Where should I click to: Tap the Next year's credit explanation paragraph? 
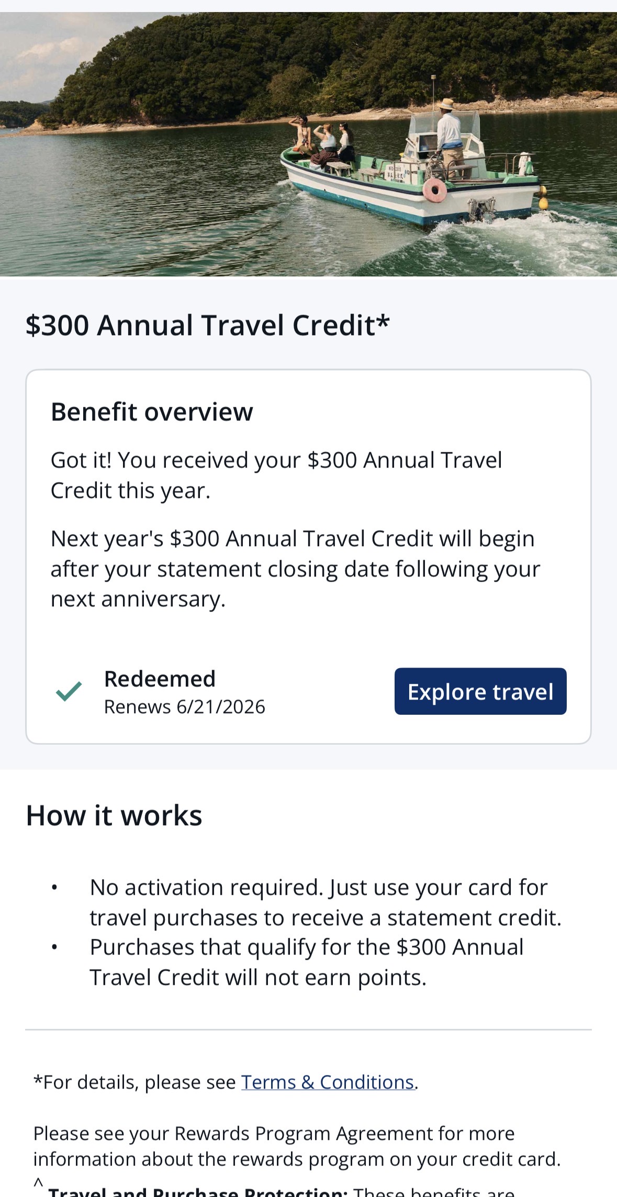(295, 569)
